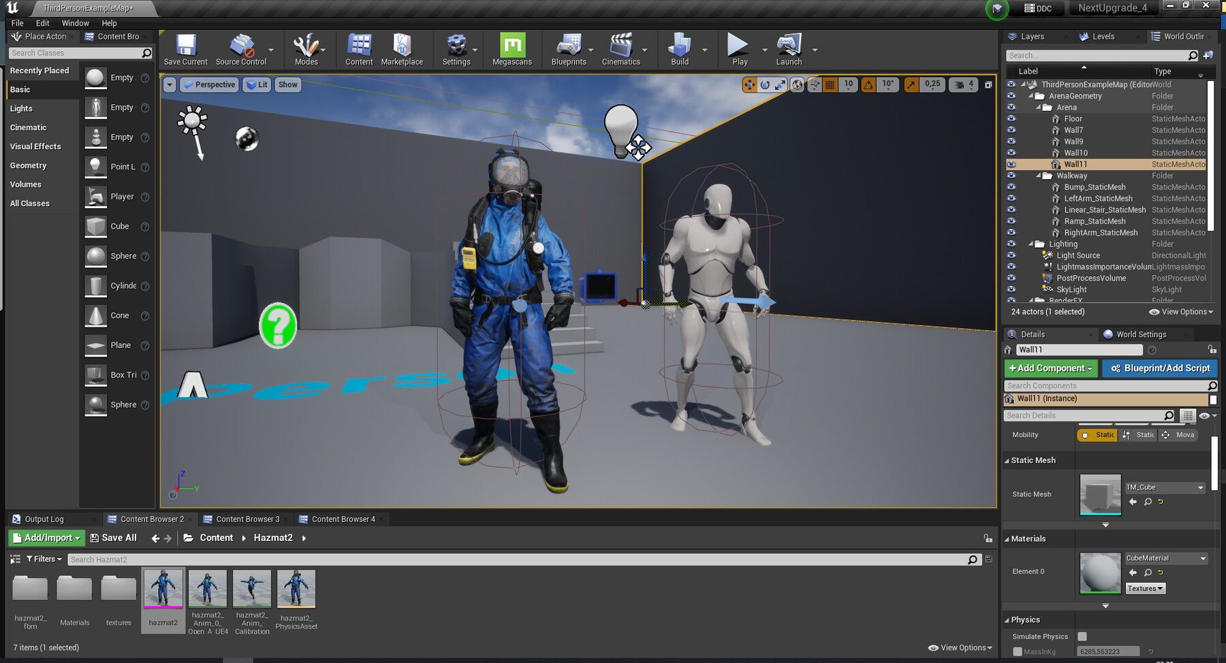The height and width of the screenshot is (663, 1226).
Task: Click the Play toolbar icon
Action: [740, 49]
